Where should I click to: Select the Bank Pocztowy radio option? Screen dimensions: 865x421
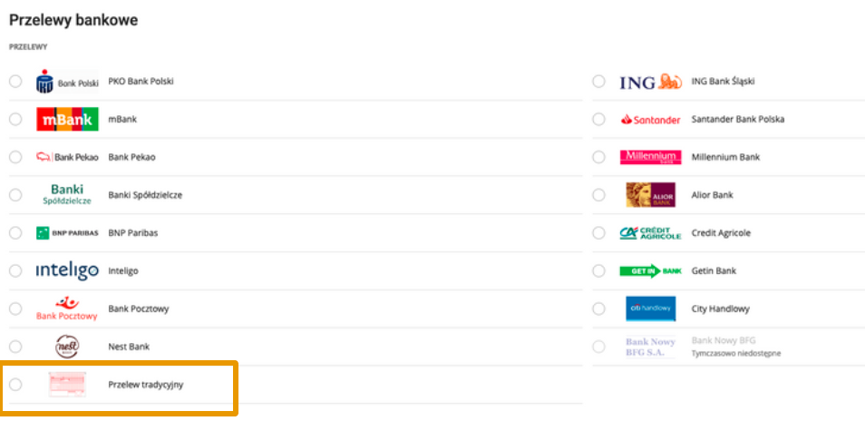[15, 308]
